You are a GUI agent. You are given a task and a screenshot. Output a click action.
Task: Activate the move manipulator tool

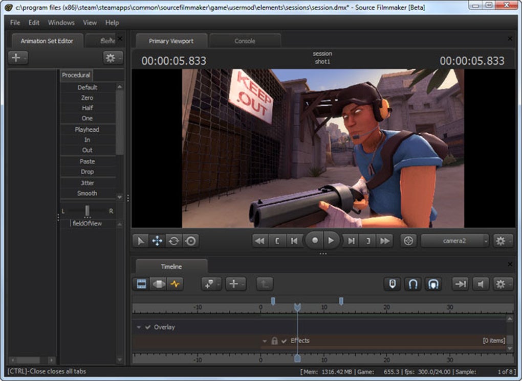157,241
